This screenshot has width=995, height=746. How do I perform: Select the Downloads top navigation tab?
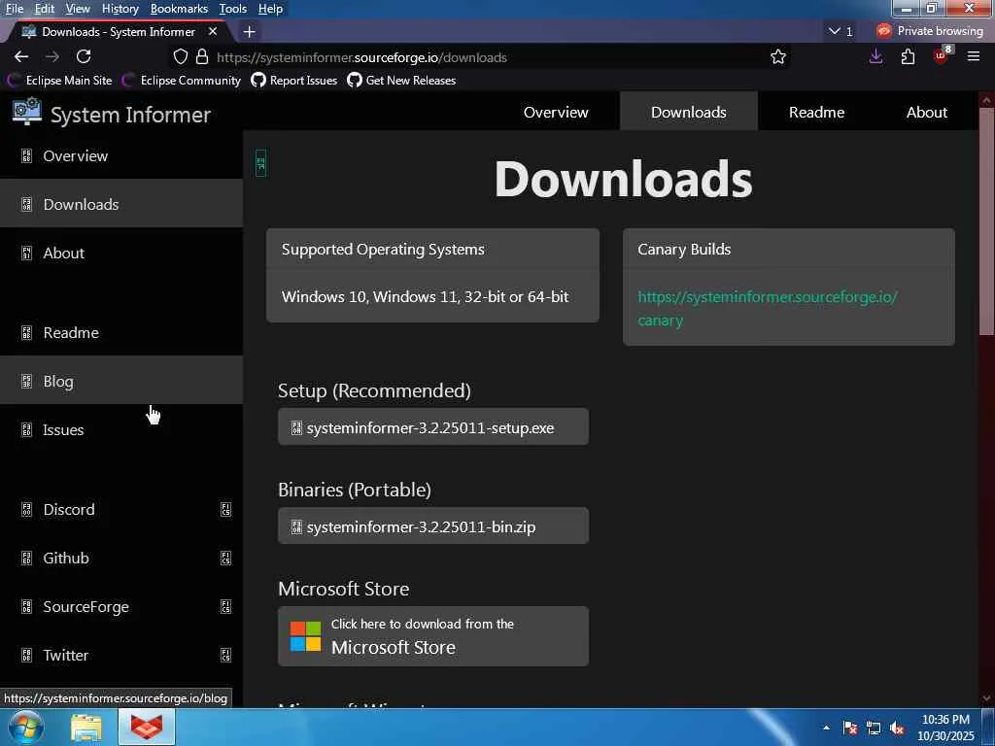689,113
